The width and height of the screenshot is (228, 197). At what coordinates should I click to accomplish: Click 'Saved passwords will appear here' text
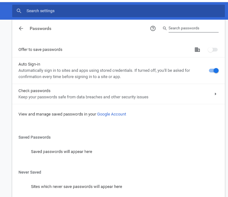pos(62,151)
